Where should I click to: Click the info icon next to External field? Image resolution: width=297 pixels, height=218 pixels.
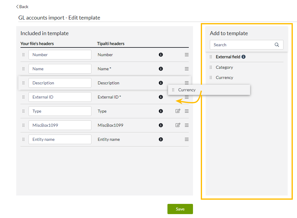tap(243, 57)
